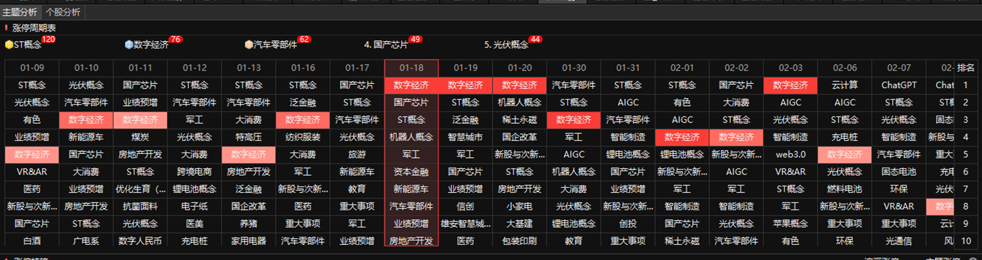Click ChatGPT under the 02-07 column
This screenshot has height=260, width=982.
pyautogui.click(x=899, y=86)
